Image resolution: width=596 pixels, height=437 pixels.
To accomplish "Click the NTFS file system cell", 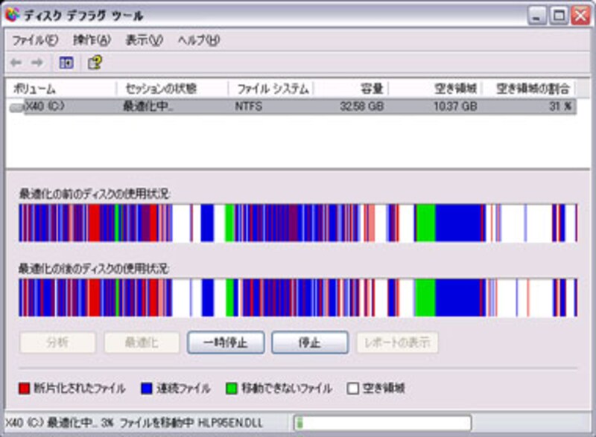I will coord(248,106).
